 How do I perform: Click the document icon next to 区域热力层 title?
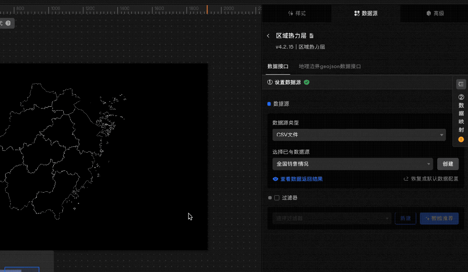point(312,36)
